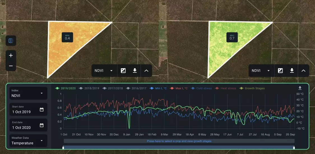Click the left timeline range slider handle

(x=63, y=148)
